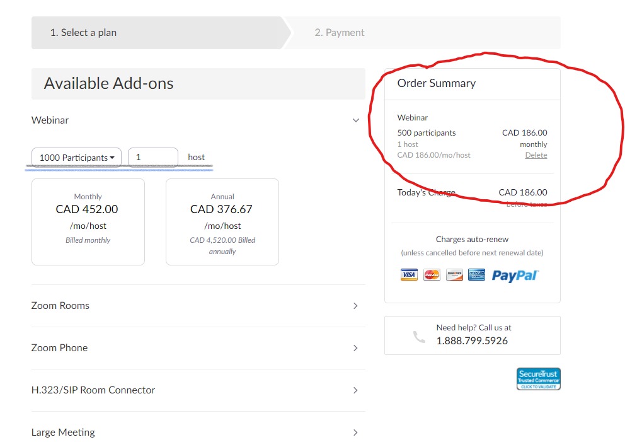625x442 pixels.
Task: Go to the Select a plan step
Action: (x=83, y=33)
